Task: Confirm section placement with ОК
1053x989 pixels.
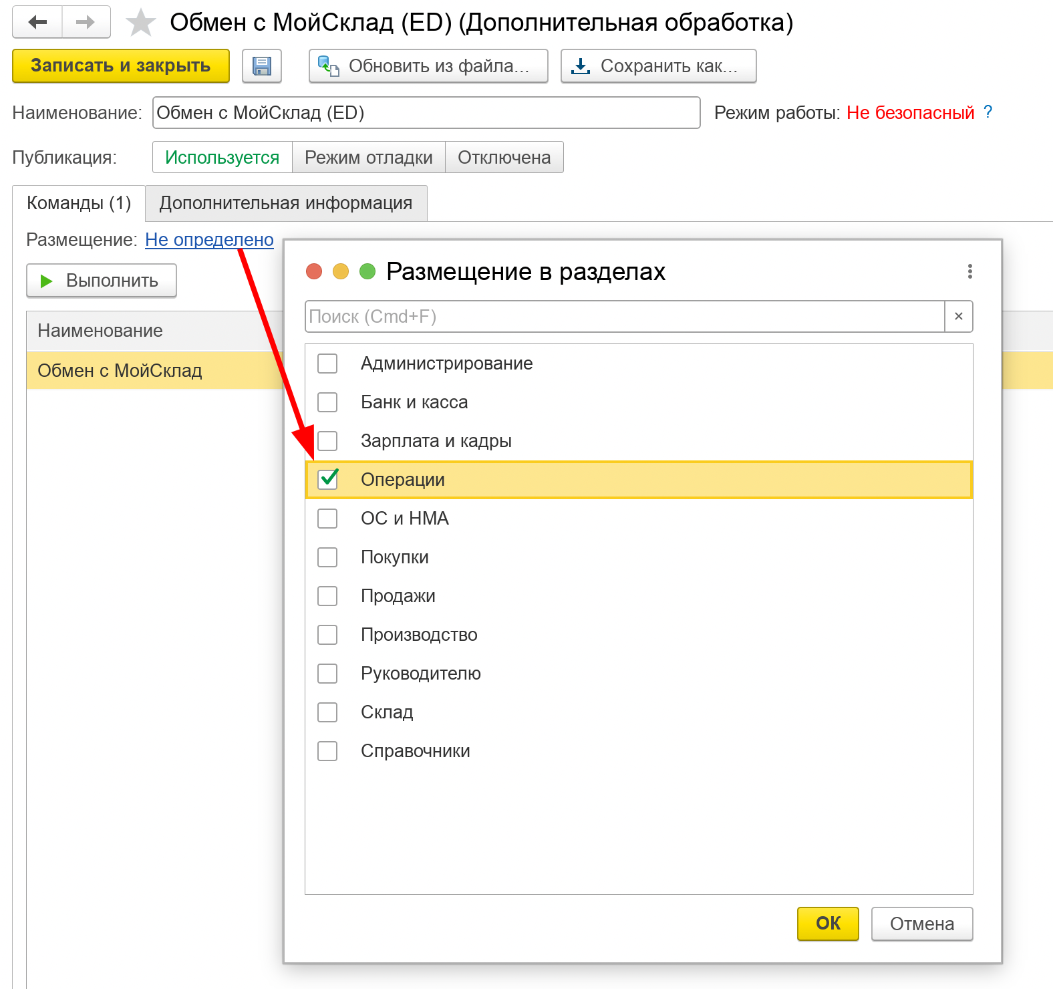Action: [828, 924]
